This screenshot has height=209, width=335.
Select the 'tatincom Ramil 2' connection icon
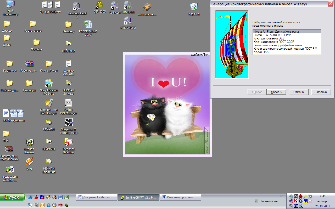click(77, 10)
